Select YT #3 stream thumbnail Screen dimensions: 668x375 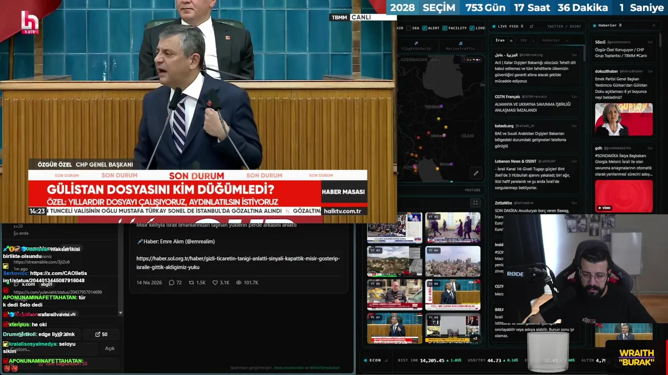point(395,261)
